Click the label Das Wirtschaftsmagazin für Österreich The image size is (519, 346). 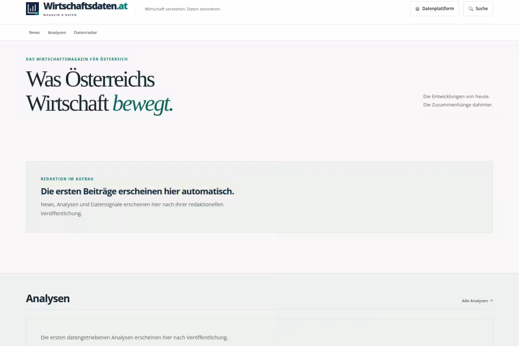click(x=77, y=59)
